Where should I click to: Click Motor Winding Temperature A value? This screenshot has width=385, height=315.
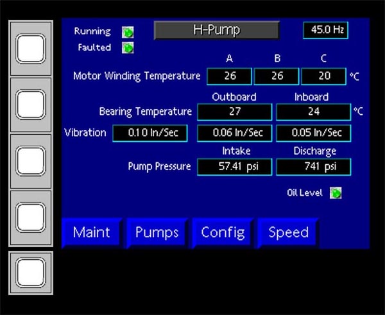click(230, 76)
